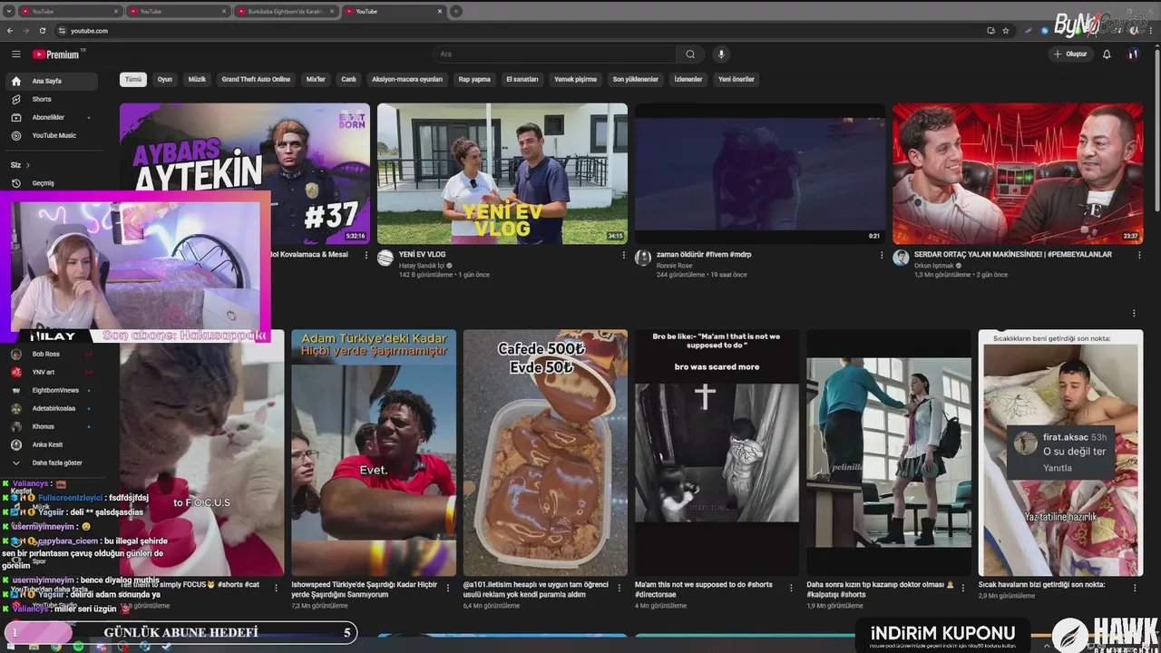The image size is (1161, 653).
Task: Go back with the browser back arrow
Action: click(11, 31)
